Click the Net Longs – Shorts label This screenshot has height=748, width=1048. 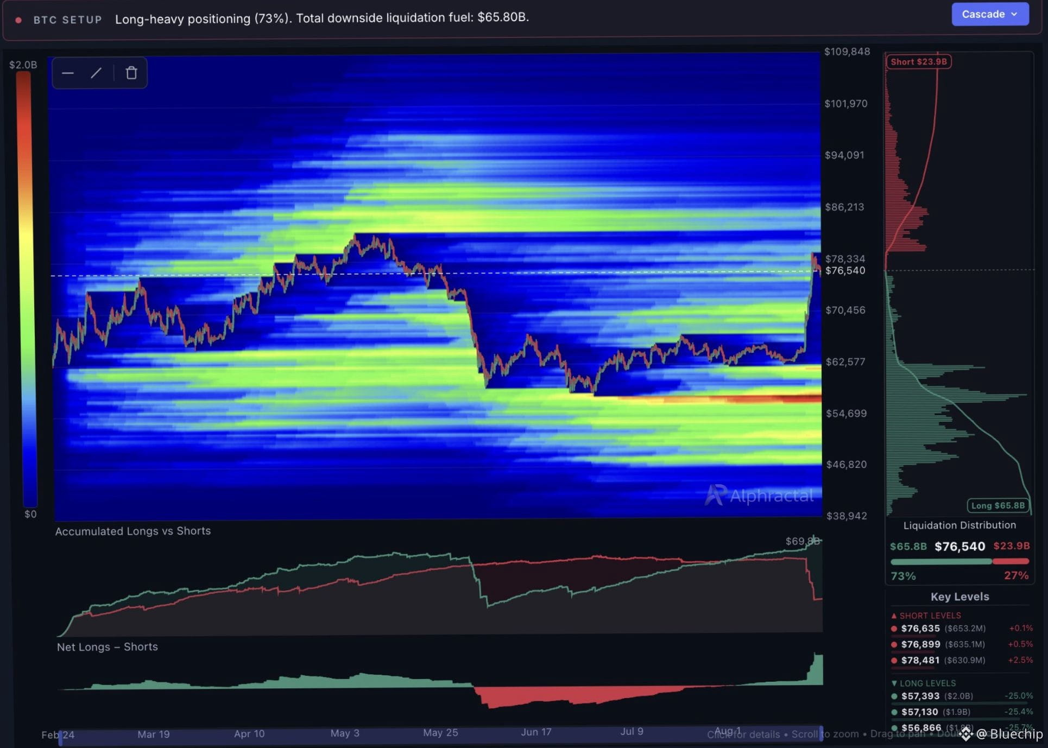tap(108, 646)
